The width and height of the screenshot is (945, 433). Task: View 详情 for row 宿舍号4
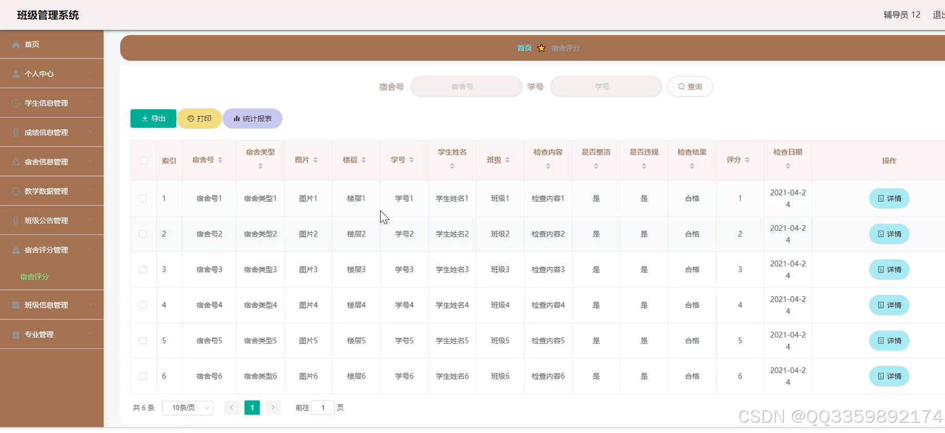click(x=890, y=305)
